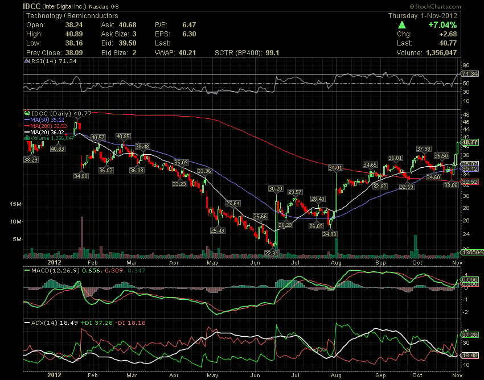Screen dimensions: 484x380
Task: Click the 28.40 high price label
Action: pyautogui.click(x=318, y=199)
